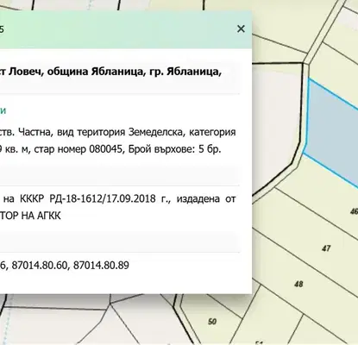Click 'вид територия Земеделска' text

[119, 132]
